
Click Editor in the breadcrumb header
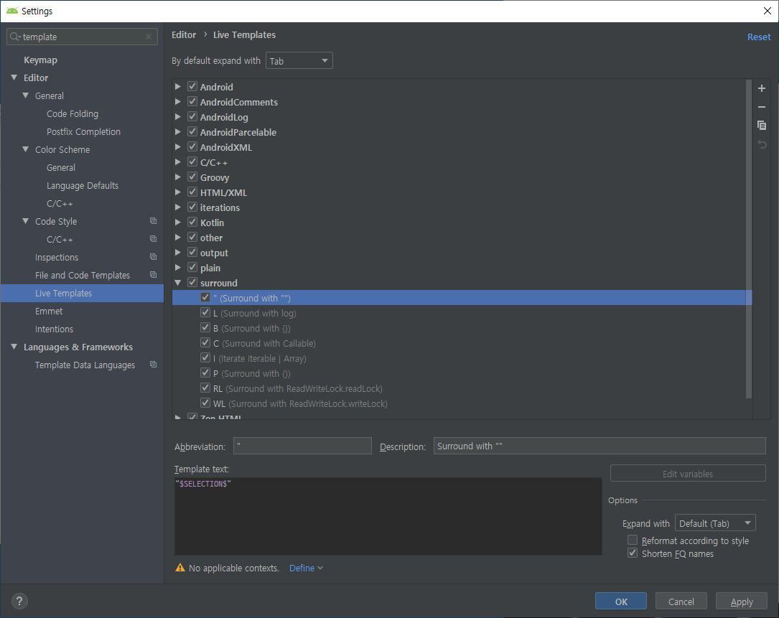[184, 34]
